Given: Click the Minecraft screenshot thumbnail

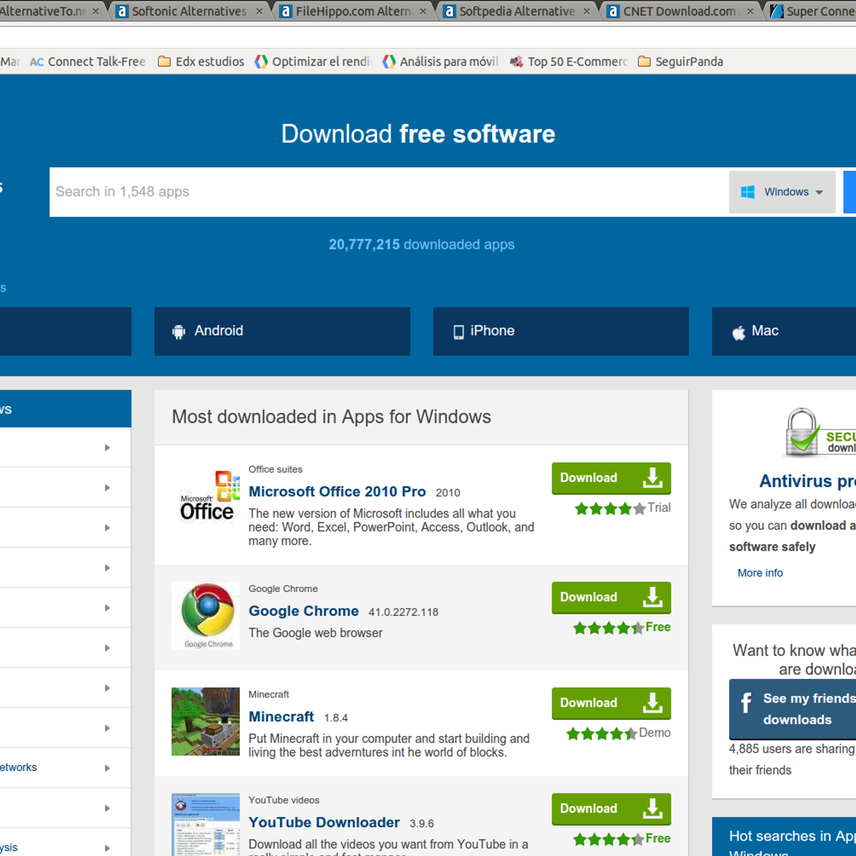Looking at the screenshot, I should (206, 721).
